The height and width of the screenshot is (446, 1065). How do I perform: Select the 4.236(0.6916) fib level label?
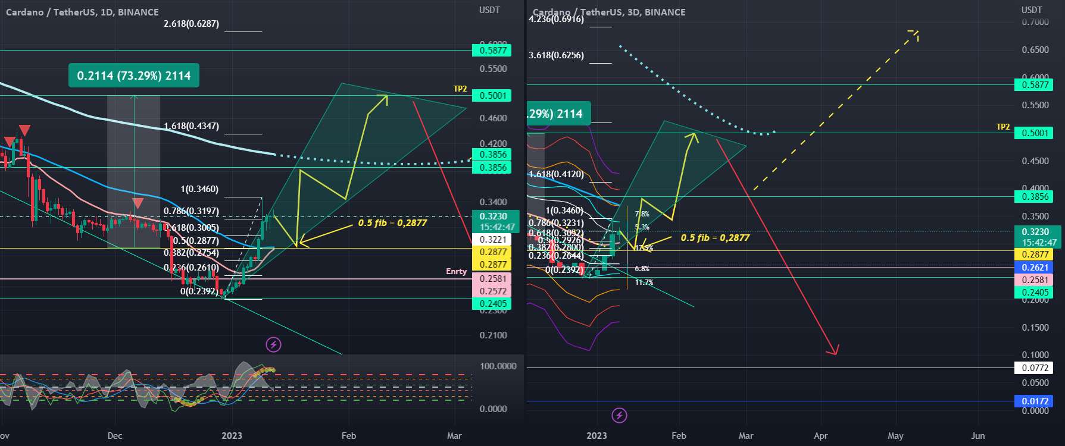(x=556, y=19)
